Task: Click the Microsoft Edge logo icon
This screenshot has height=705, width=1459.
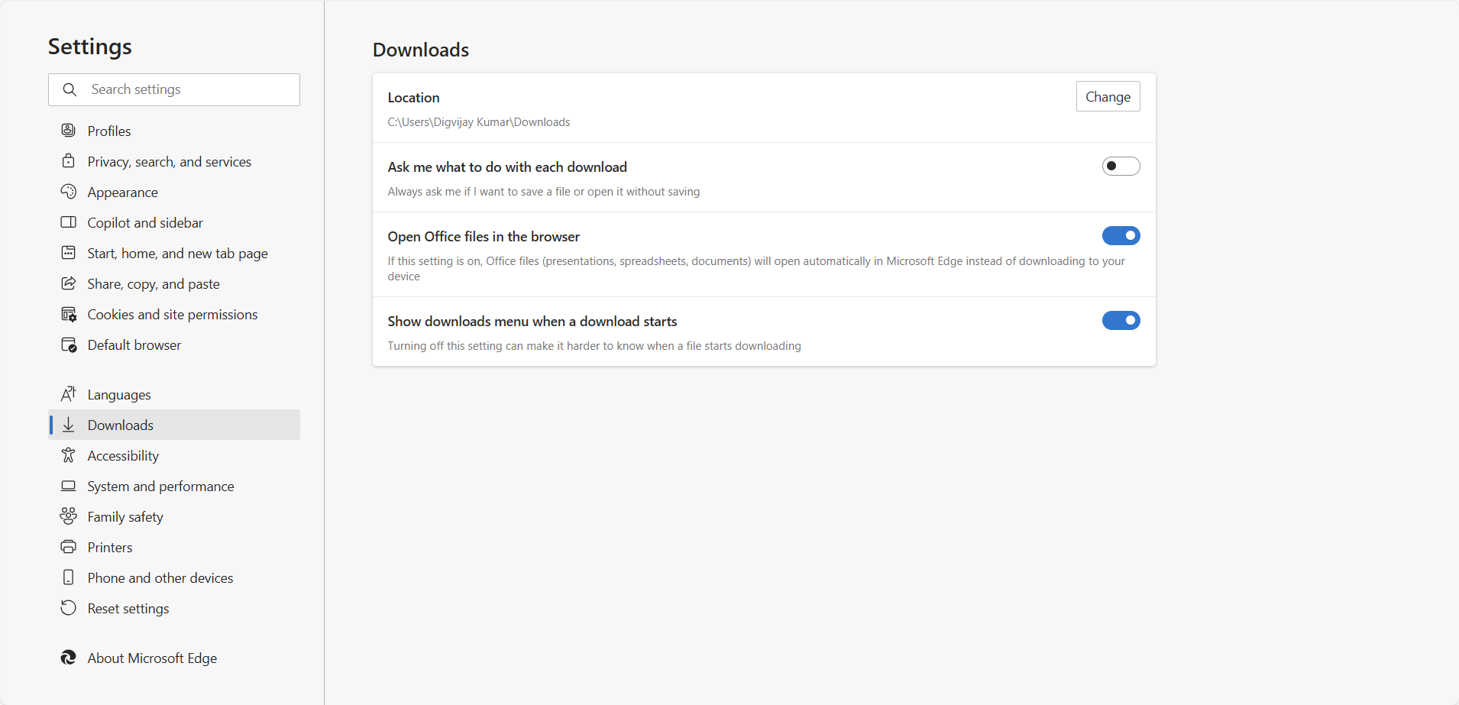Action: (x=69, y=658)
